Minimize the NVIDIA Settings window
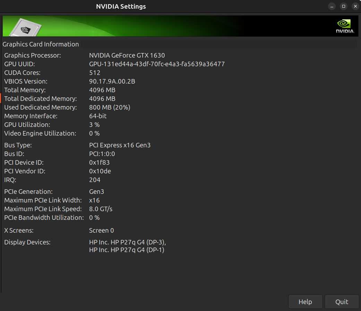Screen dimensions: 361x311 (332, 7)
